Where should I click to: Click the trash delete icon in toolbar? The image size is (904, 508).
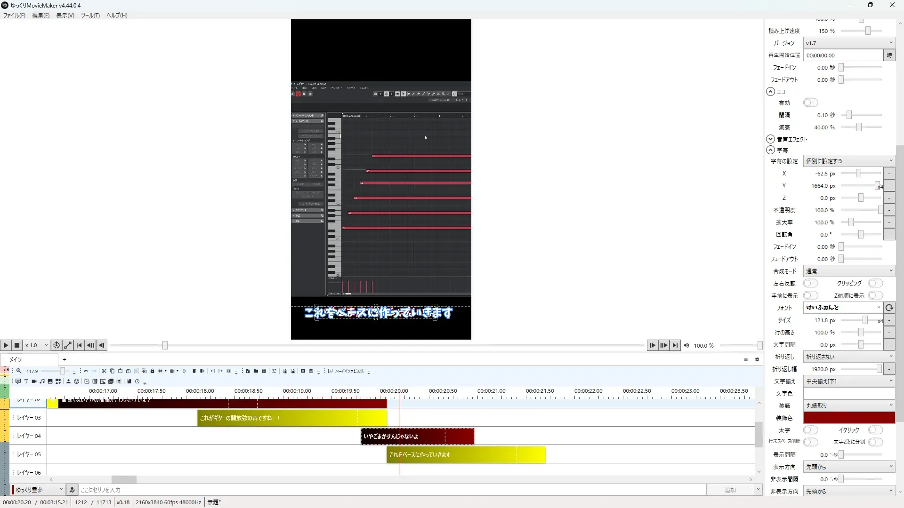(194, 371)
